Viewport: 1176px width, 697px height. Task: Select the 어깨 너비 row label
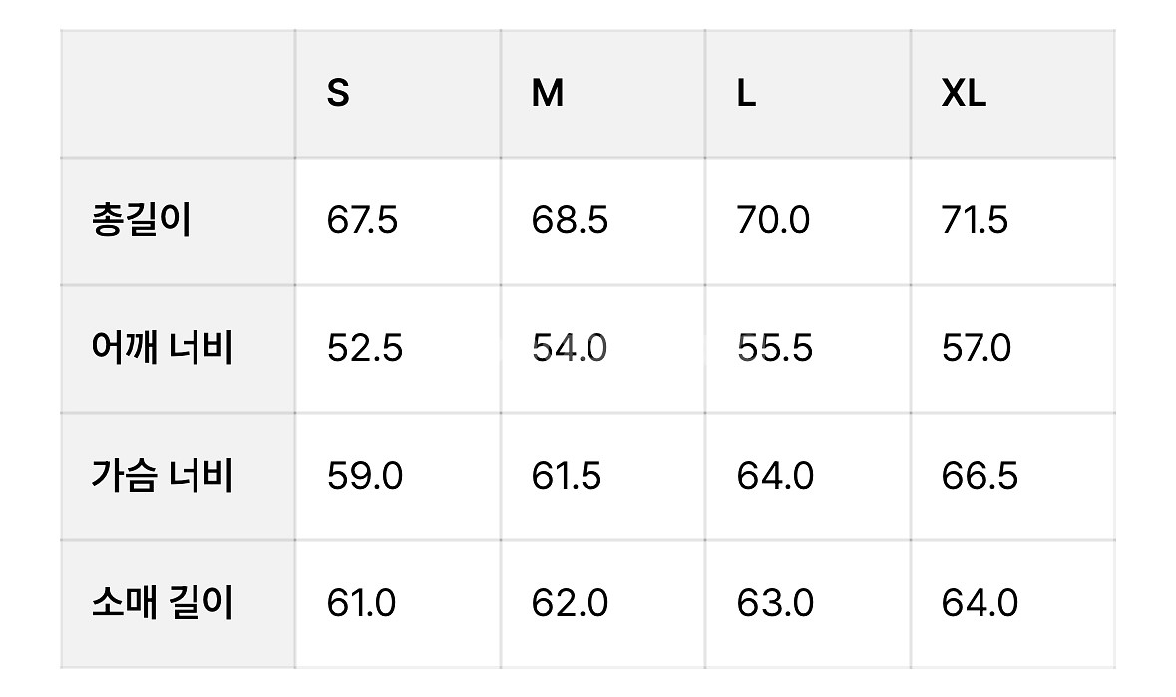point(161,348)
